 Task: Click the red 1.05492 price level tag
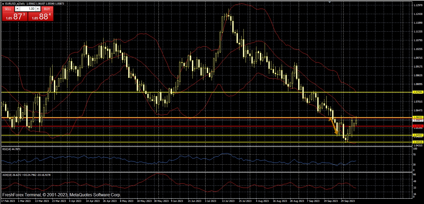418,126
